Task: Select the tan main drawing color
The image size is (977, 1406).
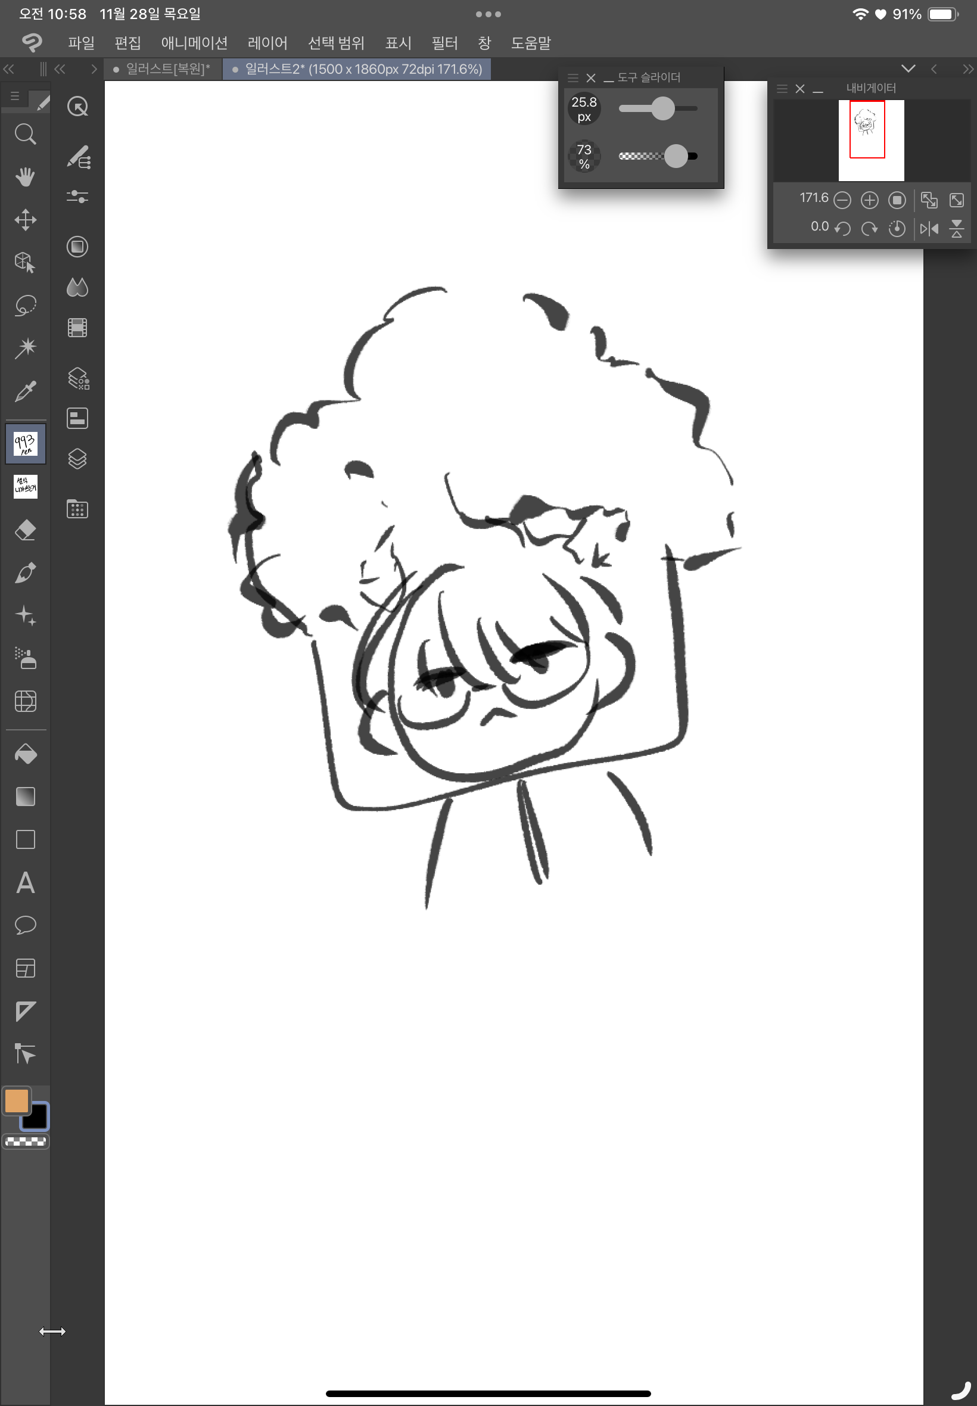Action: [16, 1100]
